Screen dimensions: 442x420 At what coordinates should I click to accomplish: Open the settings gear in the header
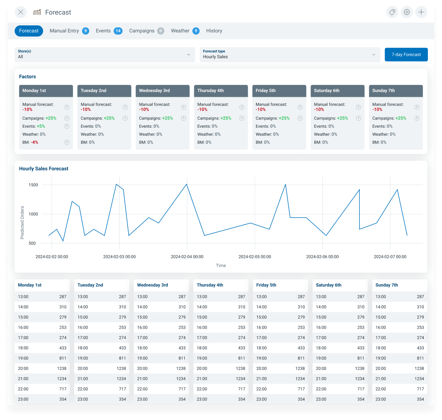tap(407, 12)
